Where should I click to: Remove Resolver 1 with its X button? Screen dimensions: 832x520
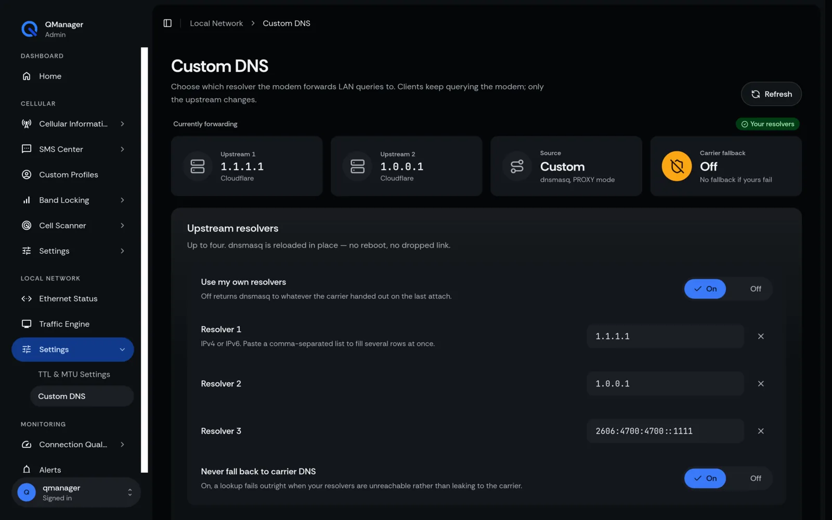[761, 336]
